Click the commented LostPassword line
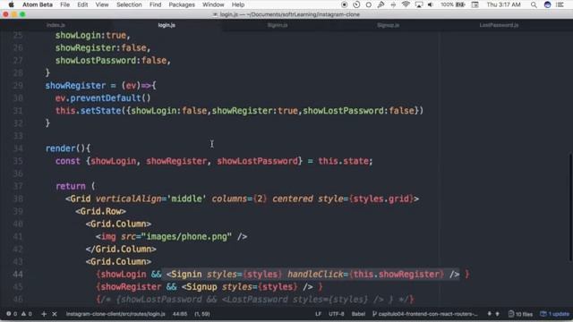The height and width of the screenshot is (322, 573). click(x=255, y=300)
